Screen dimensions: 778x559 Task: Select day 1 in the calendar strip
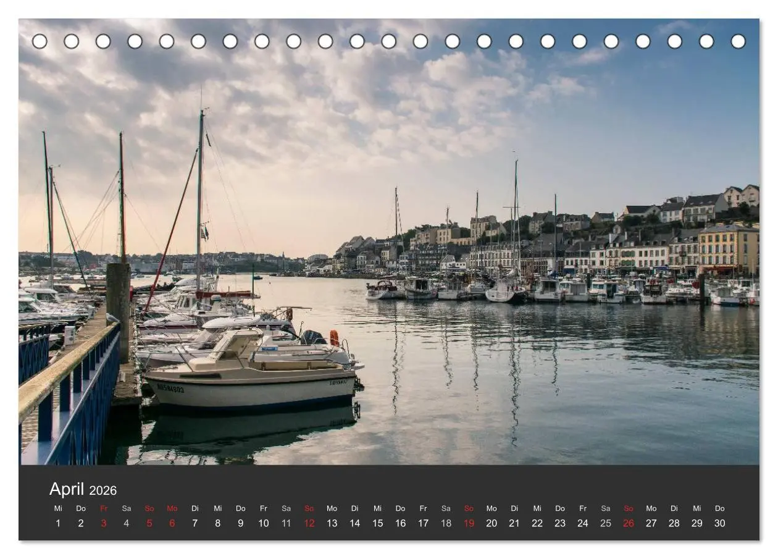point(58,523)
